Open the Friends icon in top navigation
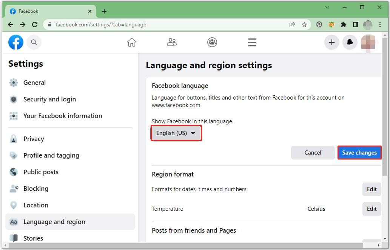 point(172,42)
